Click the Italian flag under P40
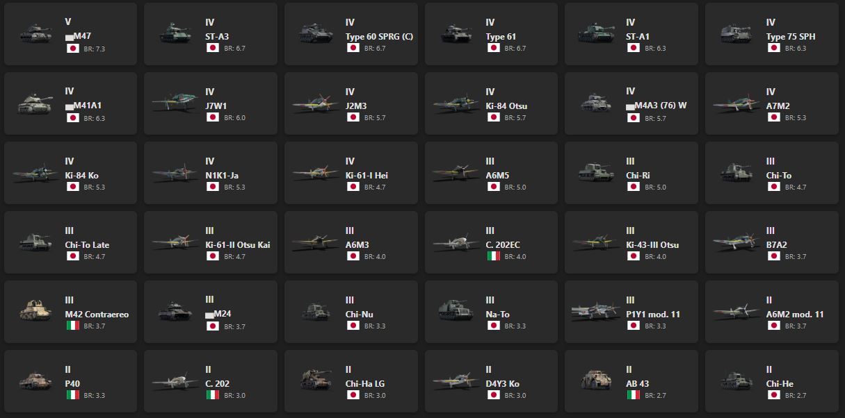Viewport: 845px width, 418px height. (x=72, y=395)
